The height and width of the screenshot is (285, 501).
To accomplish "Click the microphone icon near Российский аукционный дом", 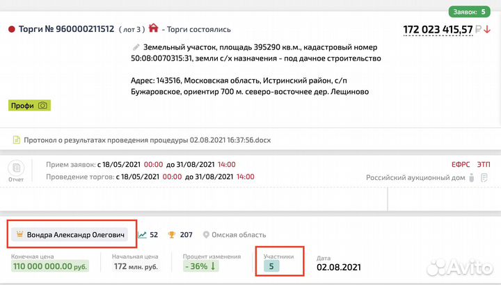I will click(472, 177).
